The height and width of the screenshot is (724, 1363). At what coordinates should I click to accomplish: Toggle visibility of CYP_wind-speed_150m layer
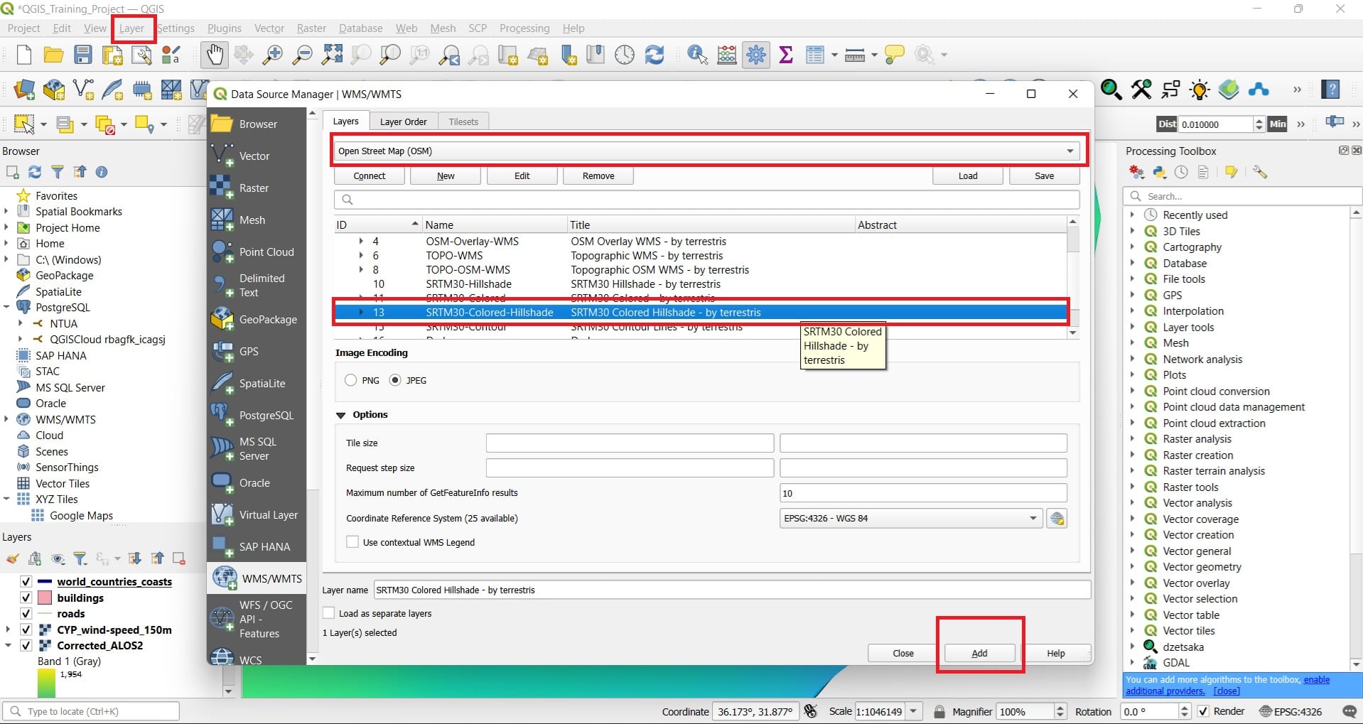coord(26,630)
